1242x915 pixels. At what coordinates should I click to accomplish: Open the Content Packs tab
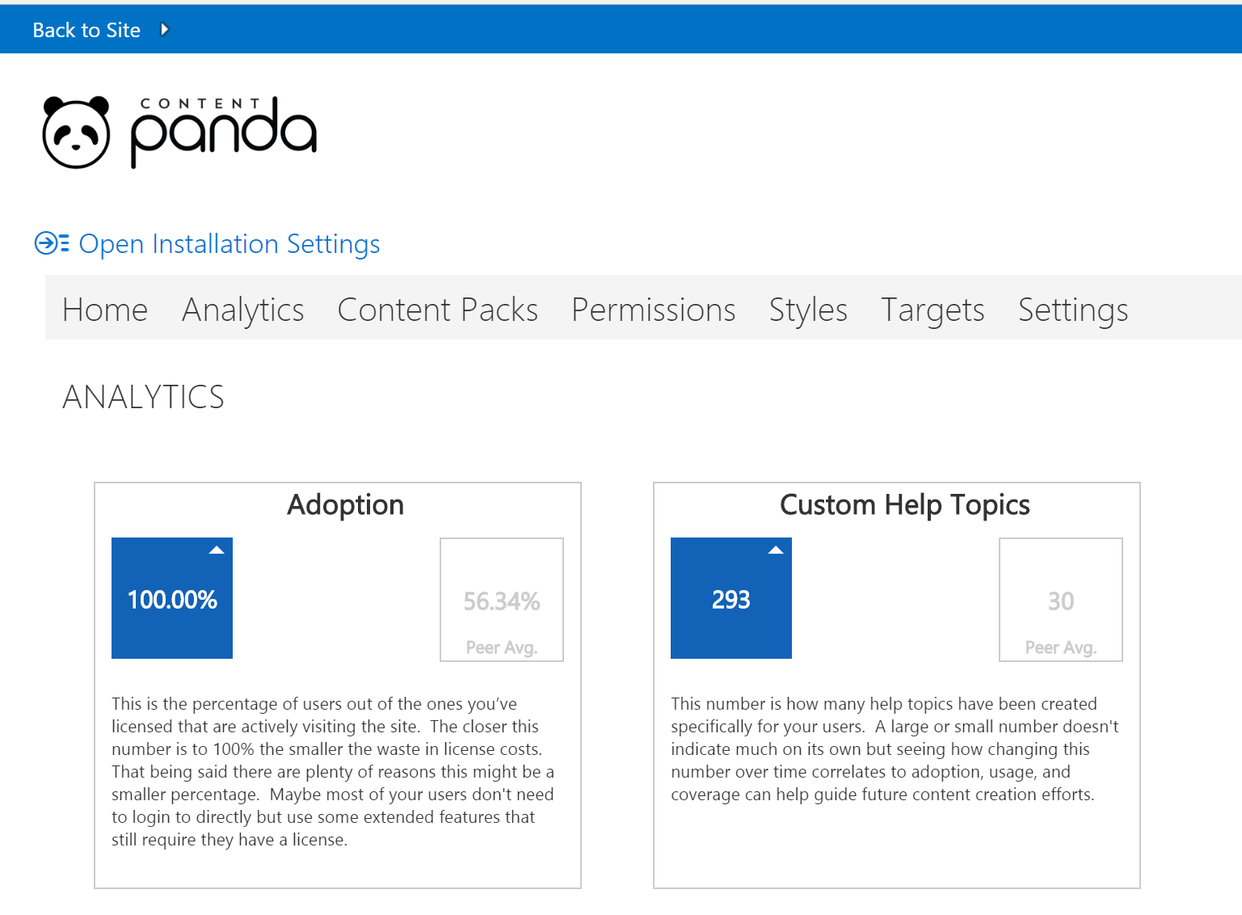[x=437, y=310]
